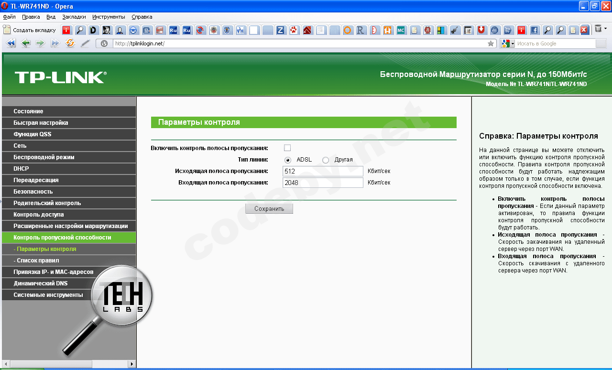Image resolution: width=612 pixels, height=370 pixels.
Task: Switch to the tab with blue Z icon
Action: (x=281, y=30)
